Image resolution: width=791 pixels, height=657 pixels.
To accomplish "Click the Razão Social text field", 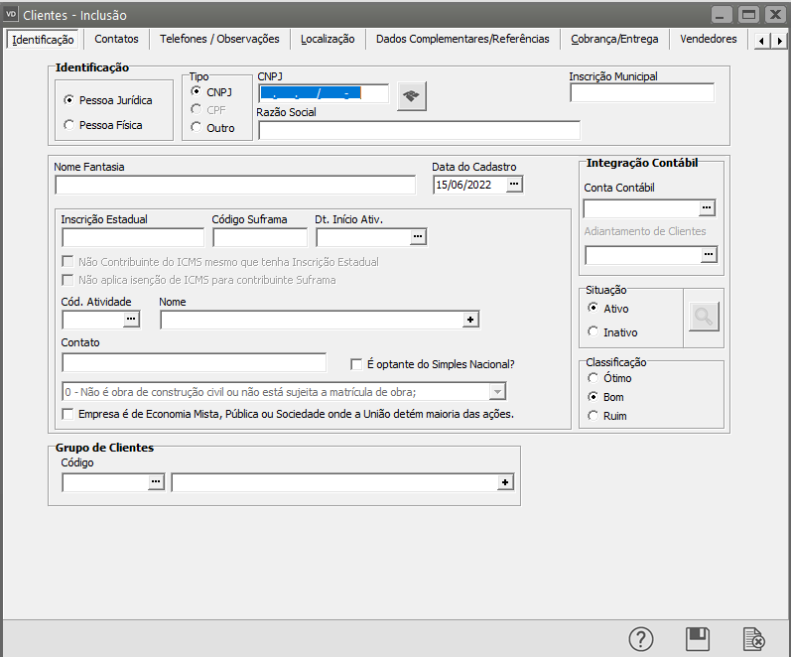I will point(419,130).
